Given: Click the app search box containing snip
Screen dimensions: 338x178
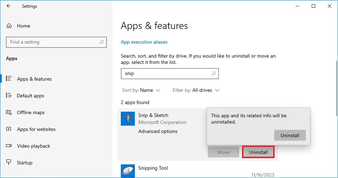Looking at the screenshot, I should 170,73.
